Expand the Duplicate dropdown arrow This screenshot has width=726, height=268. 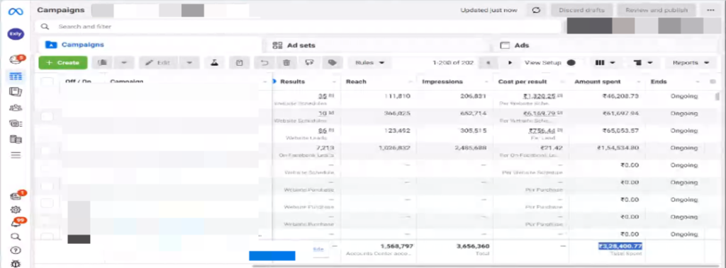[x=124, y=62]
